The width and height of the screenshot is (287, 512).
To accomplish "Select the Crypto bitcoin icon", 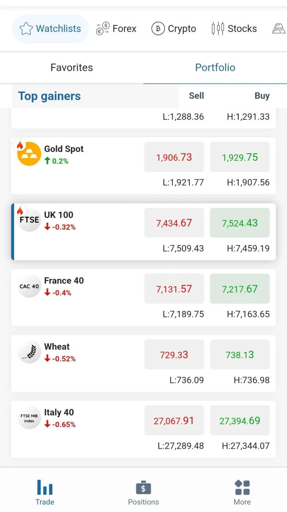I will pos(158,29).
